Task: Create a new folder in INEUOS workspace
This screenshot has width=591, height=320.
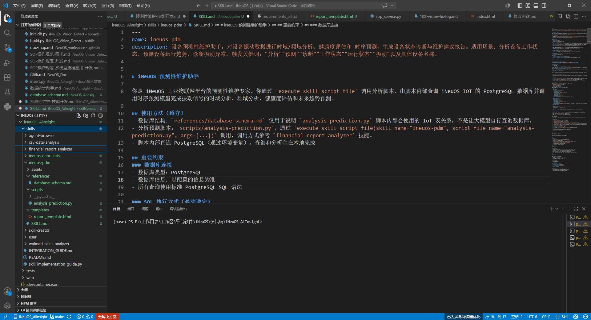Action: click(x=86, y=115)
